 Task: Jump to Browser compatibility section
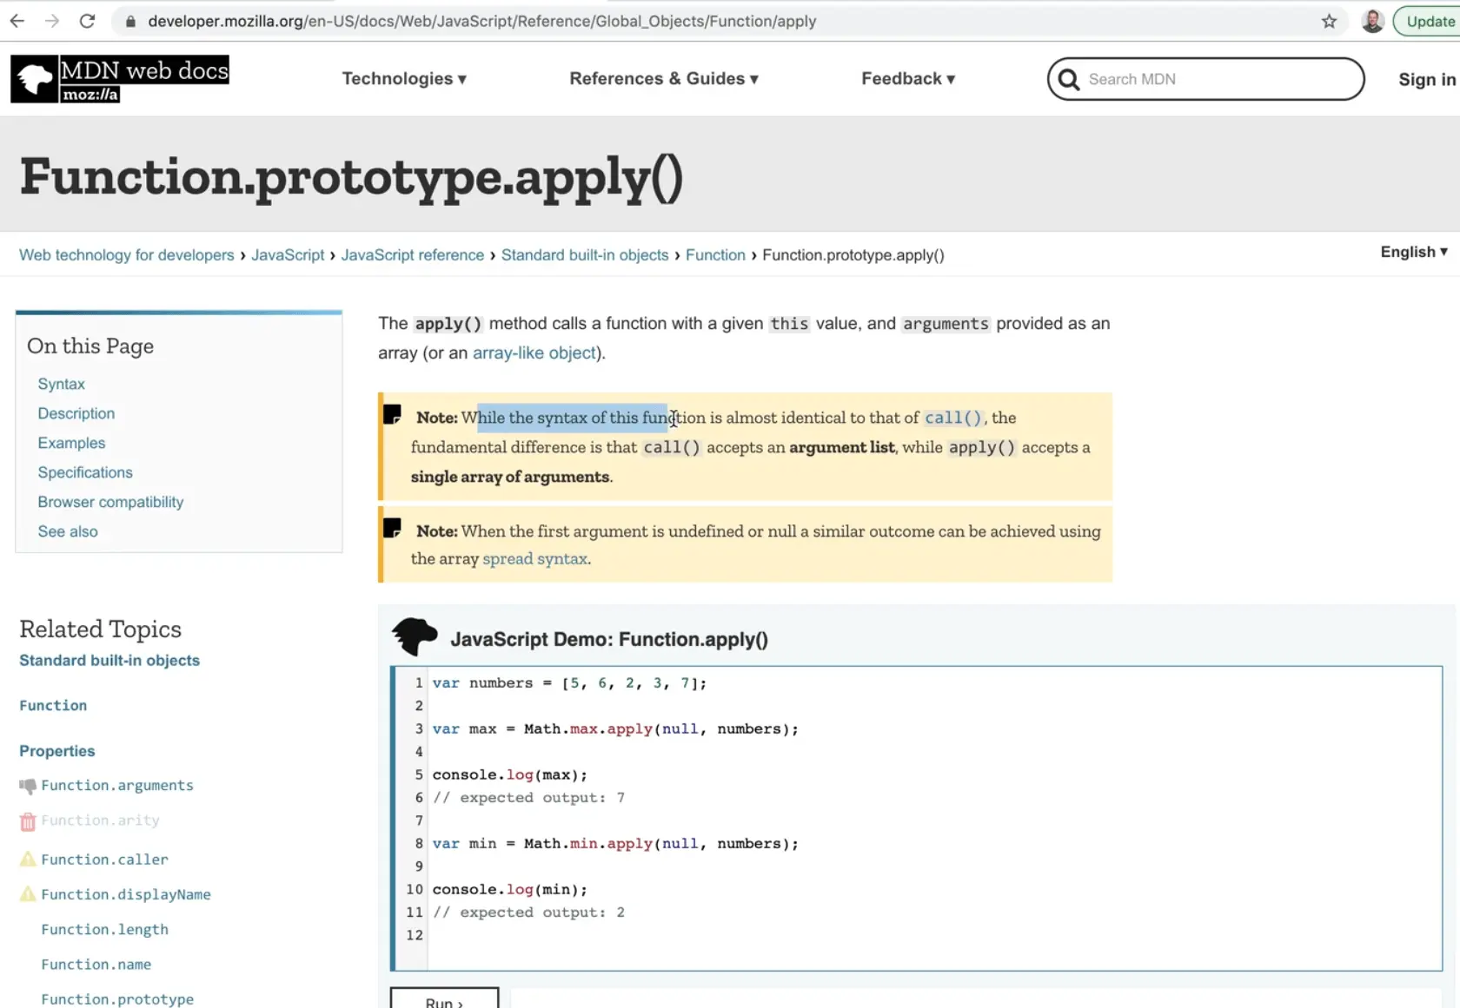[x=110, y=502]
